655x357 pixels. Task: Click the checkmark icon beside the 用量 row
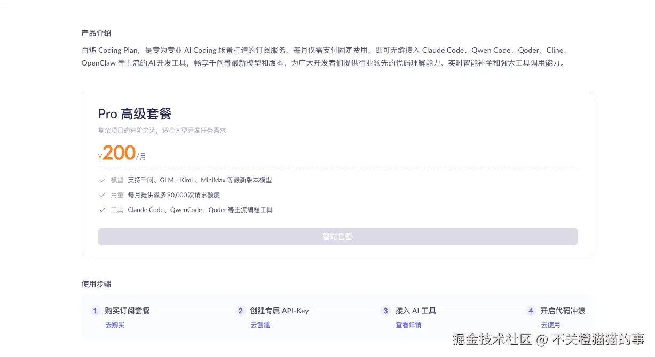pyautogui.click(x=102, y=194)
